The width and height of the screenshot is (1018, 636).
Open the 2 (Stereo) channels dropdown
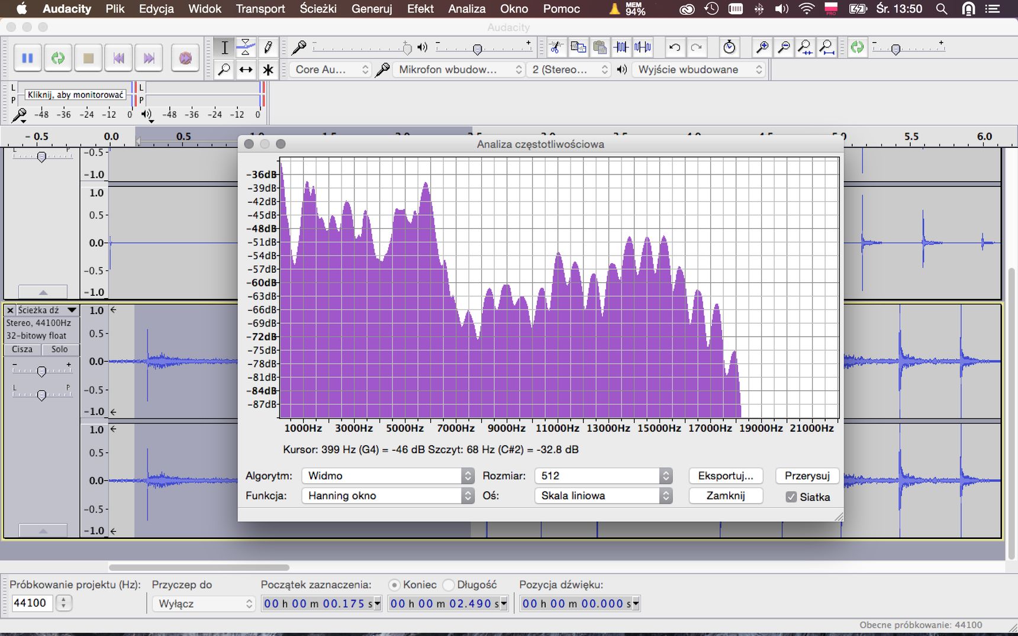pyautogui.click(x=569, y=70)
